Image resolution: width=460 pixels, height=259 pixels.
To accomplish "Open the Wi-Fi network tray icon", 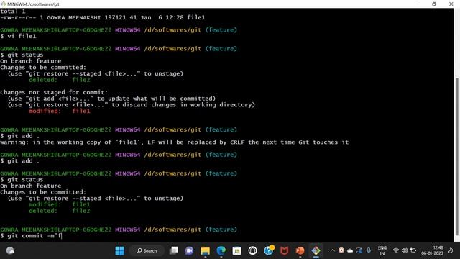I will click(x=396, y=250).
